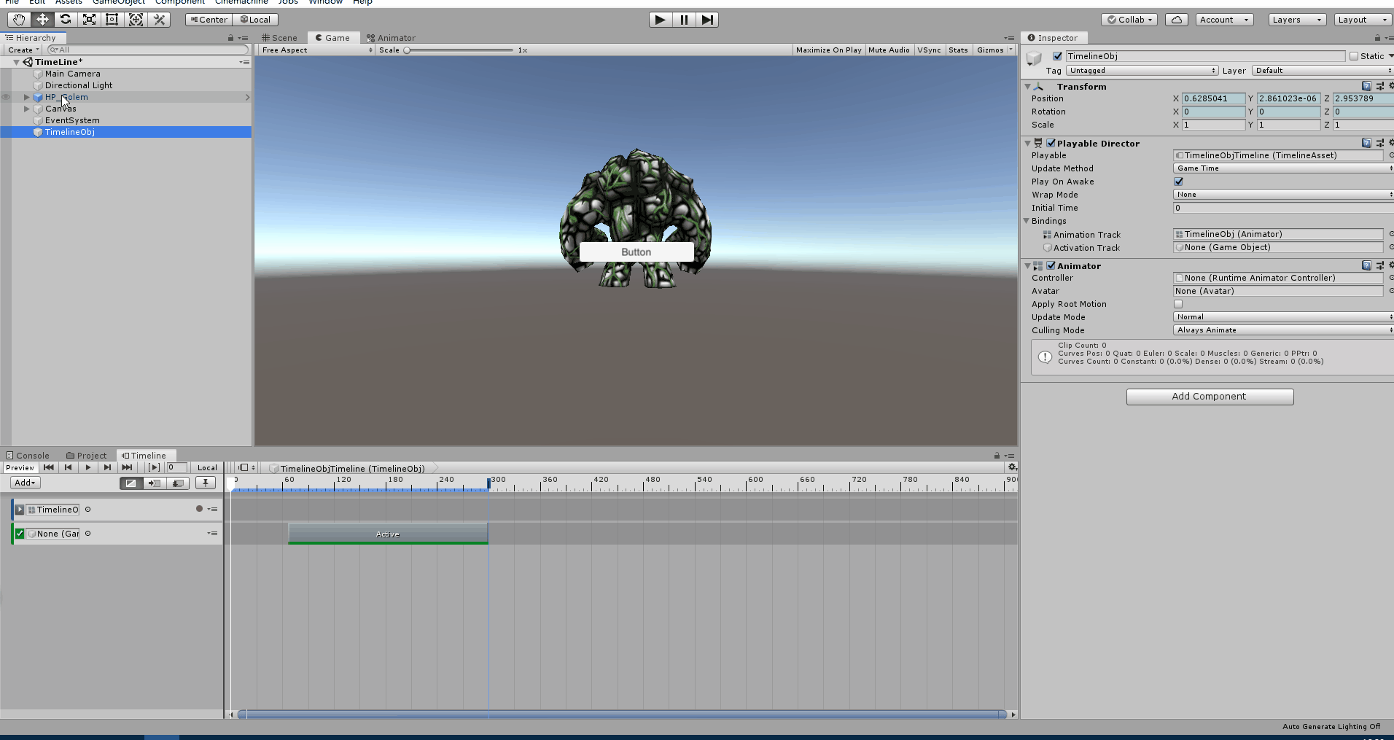Disable the Playable Director component
Screen dimensions: 1394x740
[x=1051, y=143]
